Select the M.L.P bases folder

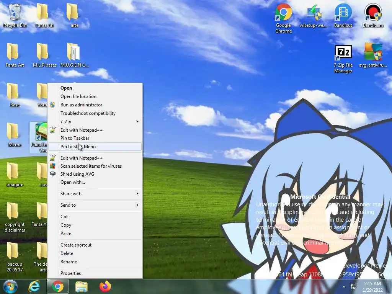pyautogui.click(x=44, y=55)
